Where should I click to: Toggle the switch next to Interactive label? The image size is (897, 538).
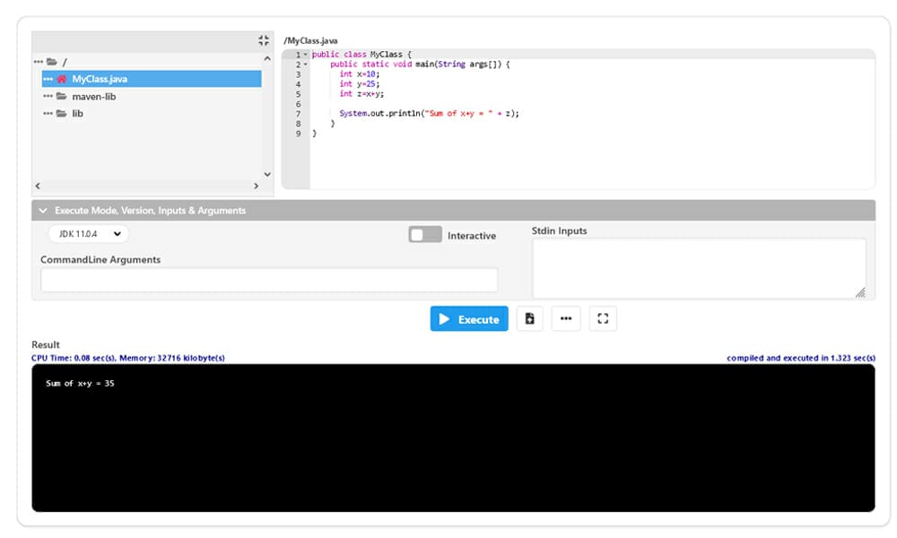[x=424, y=235]
